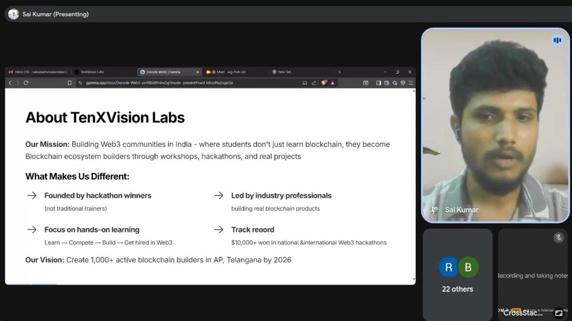
Task: Open the Leo AI assistant icon
Action: (394, 83)
